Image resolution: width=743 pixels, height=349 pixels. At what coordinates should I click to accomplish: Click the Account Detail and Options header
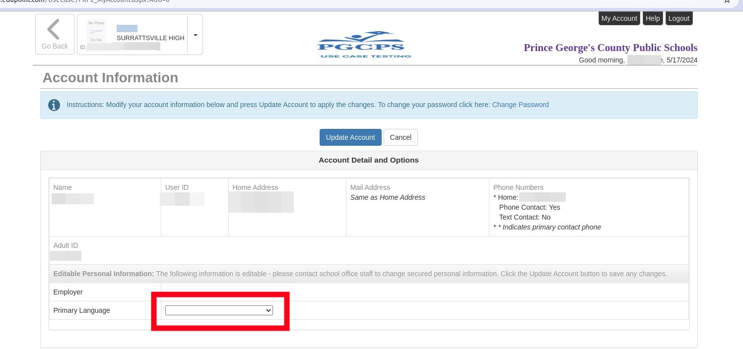click(368, 160)
